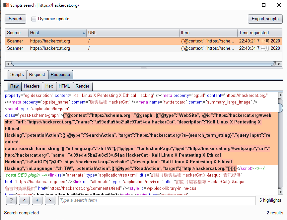Viewport: 287px width, 220px height.
Task: Click the 'https://hackercat.org/comments/feed' href text
Action: point(85,188)
